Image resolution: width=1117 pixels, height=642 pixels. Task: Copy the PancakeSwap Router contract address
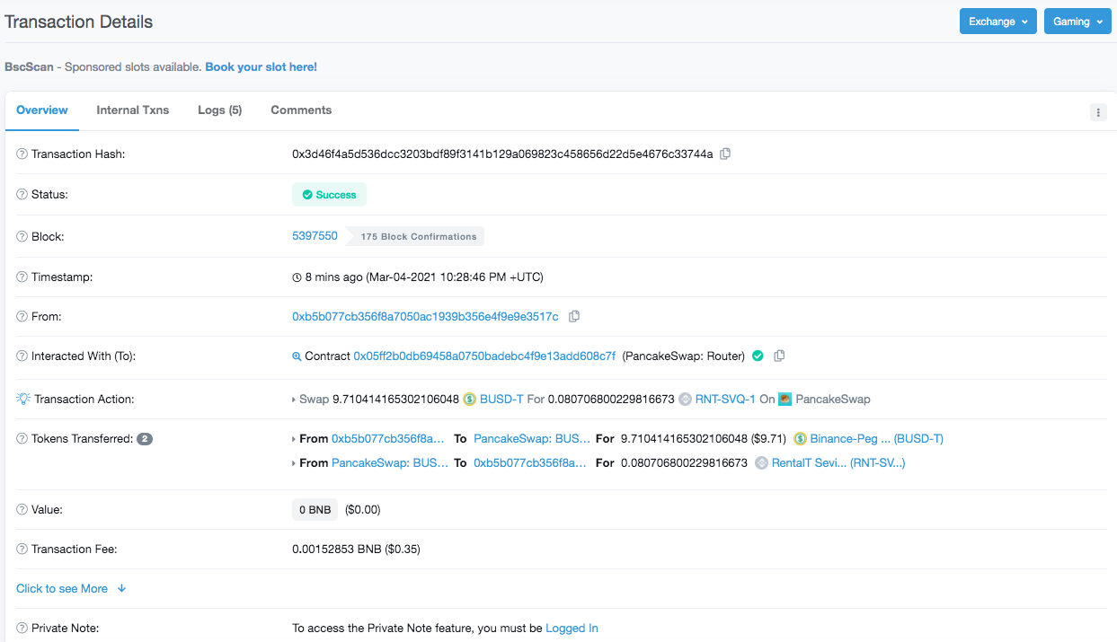[x=779, y=356]
